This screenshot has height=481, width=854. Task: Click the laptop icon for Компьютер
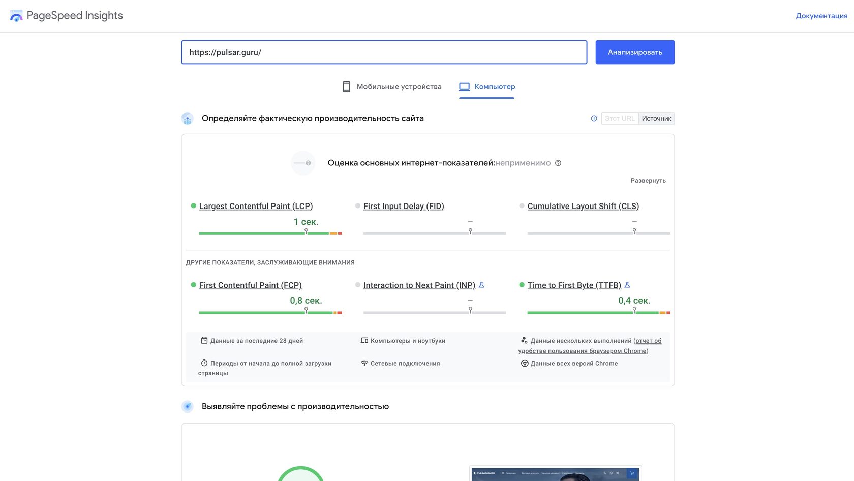point(464,87)
